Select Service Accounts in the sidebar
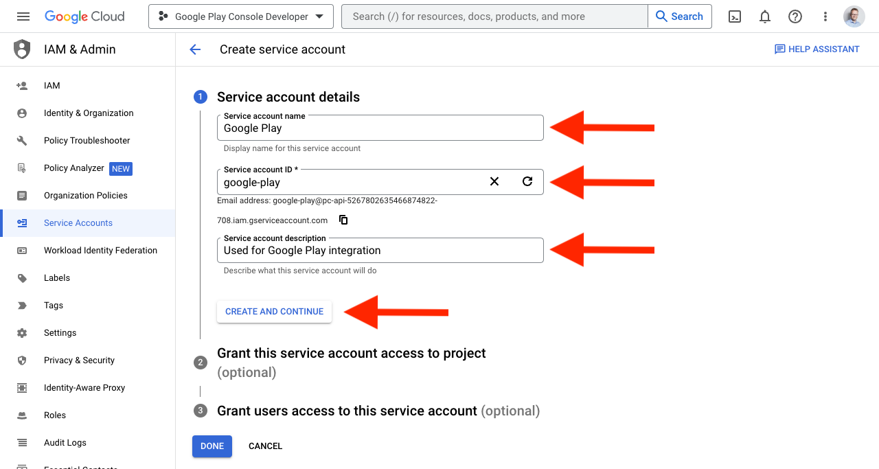This screenshot has width=879, height=469. click(x=78, y=222)
